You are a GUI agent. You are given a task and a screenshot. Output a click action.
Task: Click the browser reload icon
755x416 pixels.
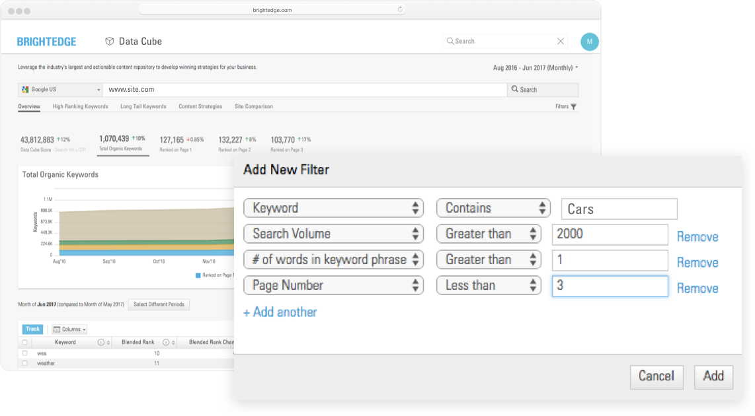pos(400,10)
